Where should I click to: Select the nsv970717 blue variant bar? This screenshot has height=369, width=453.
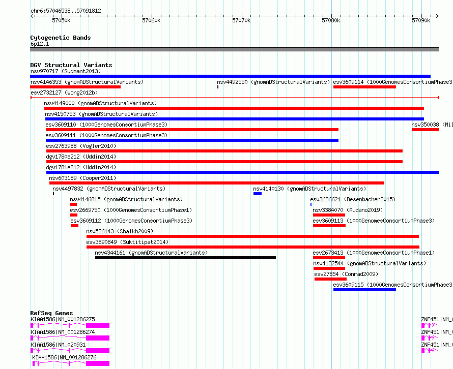coord(230,76)
